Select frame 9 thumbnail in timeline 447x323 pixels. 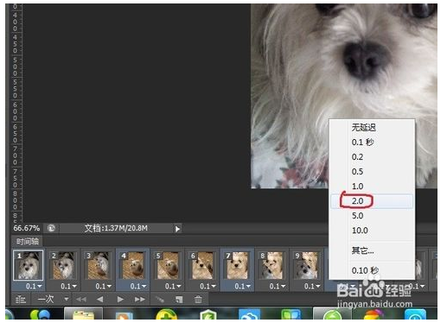tap(307, 265)
